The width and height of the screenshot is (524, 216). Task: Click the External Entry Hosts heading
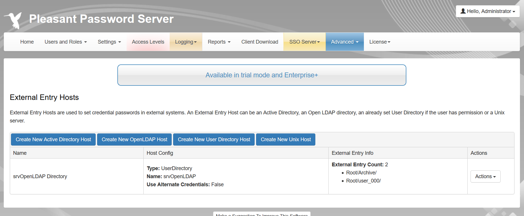tap(44, 97)
